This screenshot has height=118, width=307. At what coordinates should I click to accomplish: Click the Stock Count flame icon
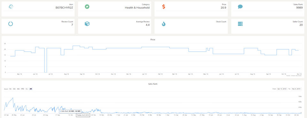(x=164, y=24)
